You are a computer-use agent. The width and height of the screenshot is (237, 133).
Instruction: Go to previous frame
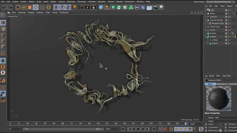134,129
